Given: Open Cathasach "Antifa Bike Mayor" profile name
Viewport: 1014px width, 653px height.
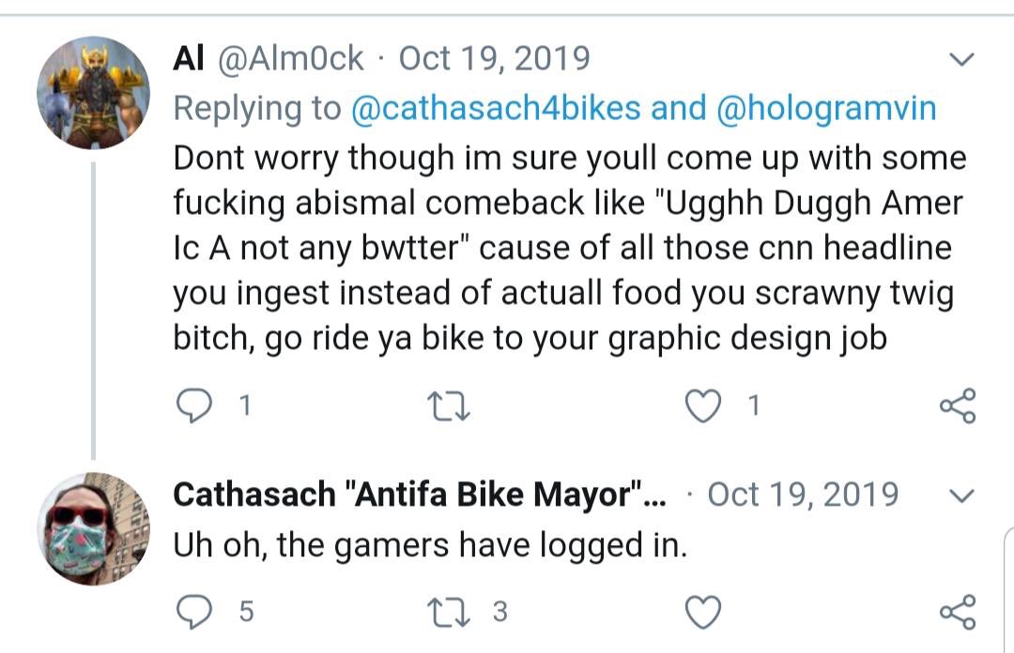Looking at the screenshot, I should click(x=420, y=495).
